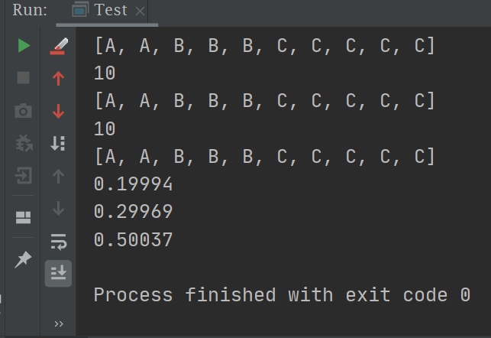
Task: Click the red up arrow icon
Action: tap(59, 78)
